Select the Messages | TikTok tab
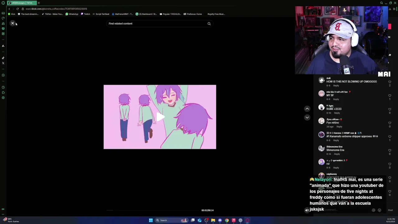398x224 pixels. point(22,3)
